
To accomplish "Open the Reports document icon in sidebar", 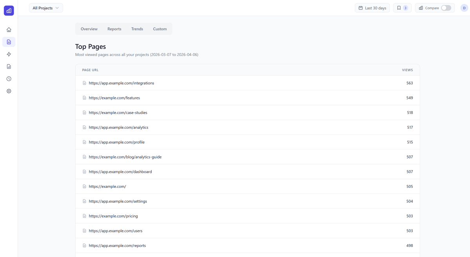I will click(x=9, y=66).
